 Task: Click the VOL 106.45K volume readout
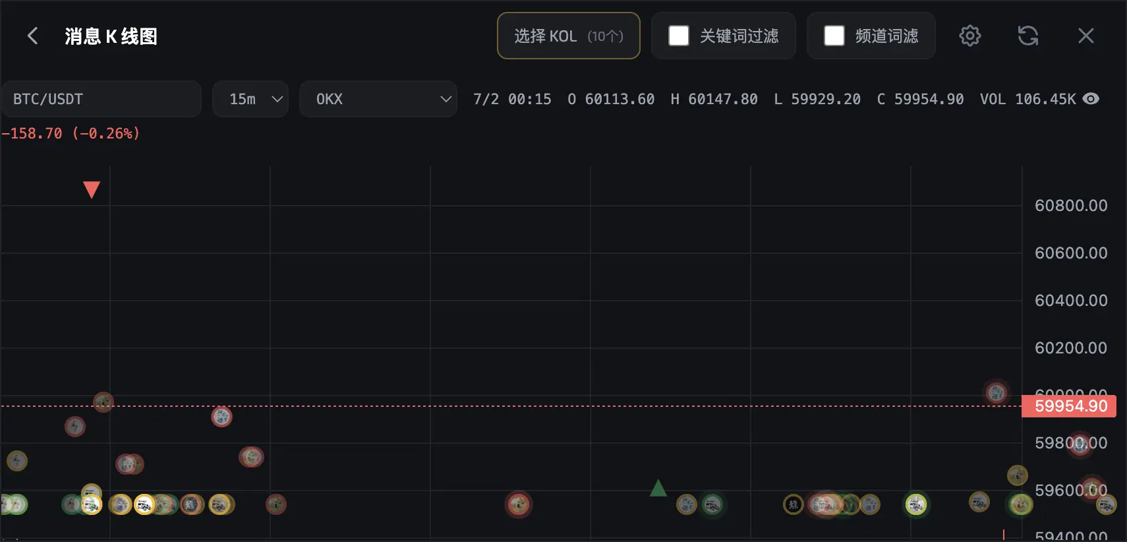coord(1028,99)
